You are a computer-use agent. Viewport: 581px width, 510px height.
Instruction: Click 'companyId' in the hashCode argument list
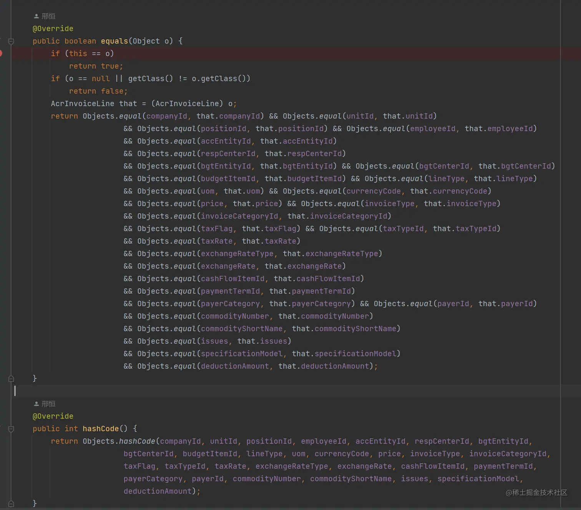[180, 441]
